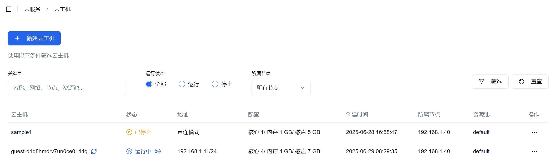Open the sample1 host name
Screen dimensions: 557x160
21,132
